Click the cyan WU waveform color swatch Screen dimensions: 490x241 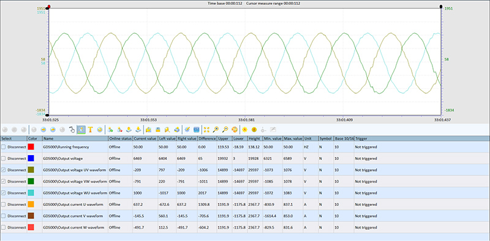click(x=31, y=193)
